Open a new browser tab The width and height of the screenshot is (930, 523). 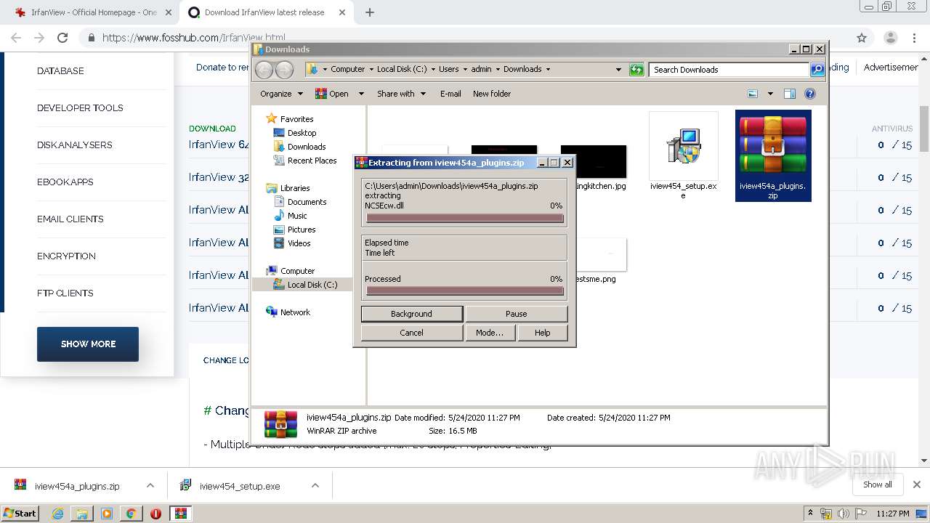coord(370,12)
